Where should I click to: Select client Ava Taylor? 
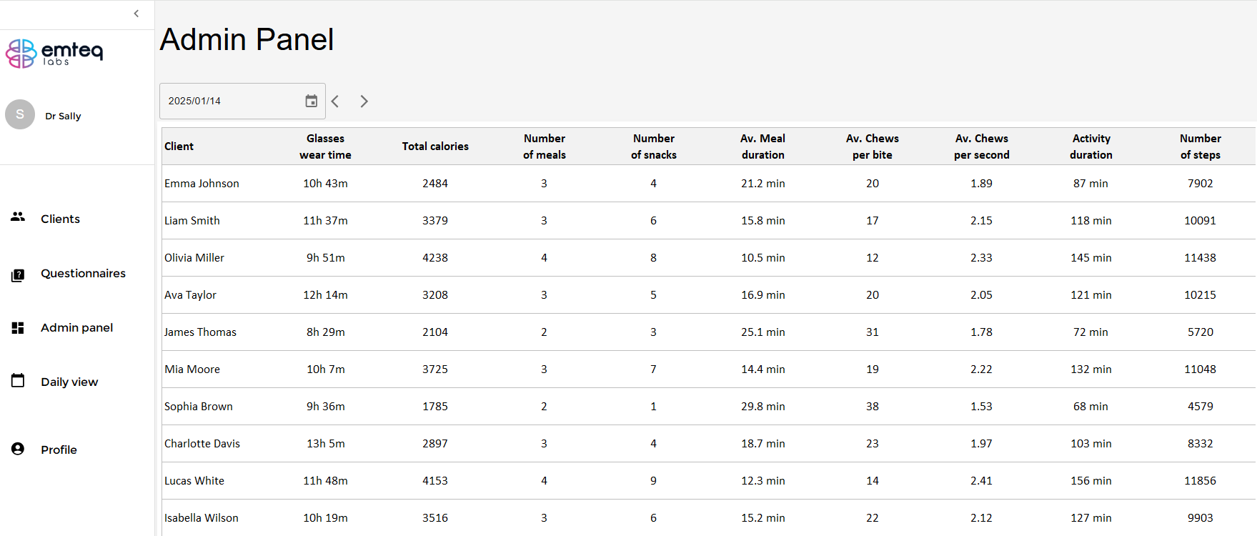click(190, 295)
